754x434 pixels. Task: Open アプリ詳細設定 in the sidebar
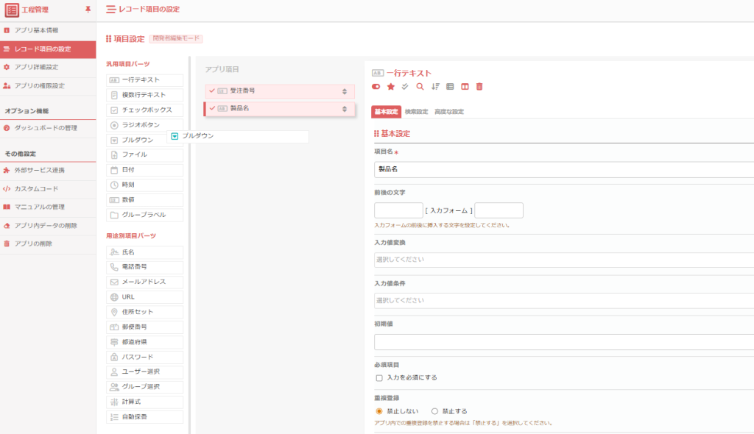point(37,68)
